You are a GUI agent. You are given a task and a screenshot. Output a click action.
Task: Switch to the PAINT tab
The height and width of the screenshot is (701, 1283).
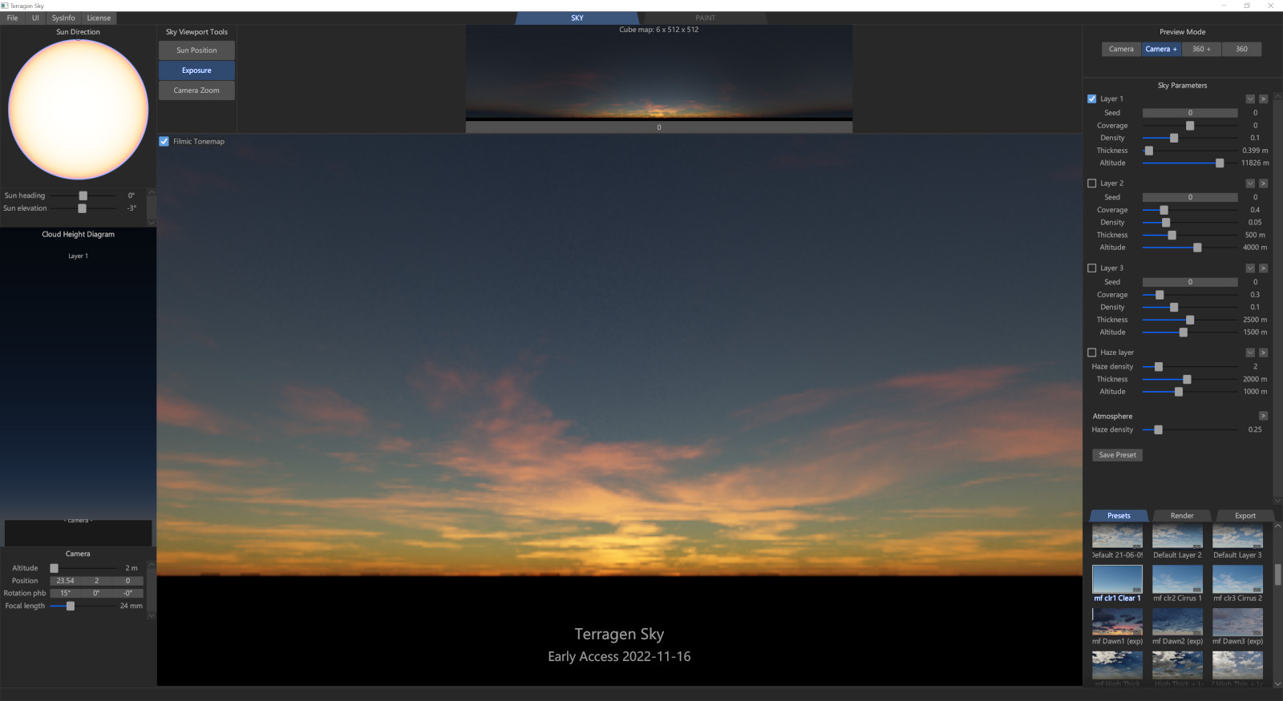click(x=706, y=18)
